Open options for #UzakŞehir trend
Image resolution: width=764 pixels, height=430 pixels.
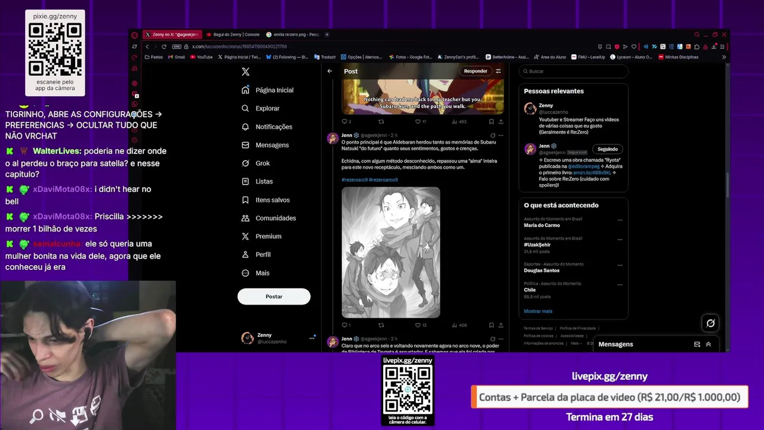[x=620, y=239]
